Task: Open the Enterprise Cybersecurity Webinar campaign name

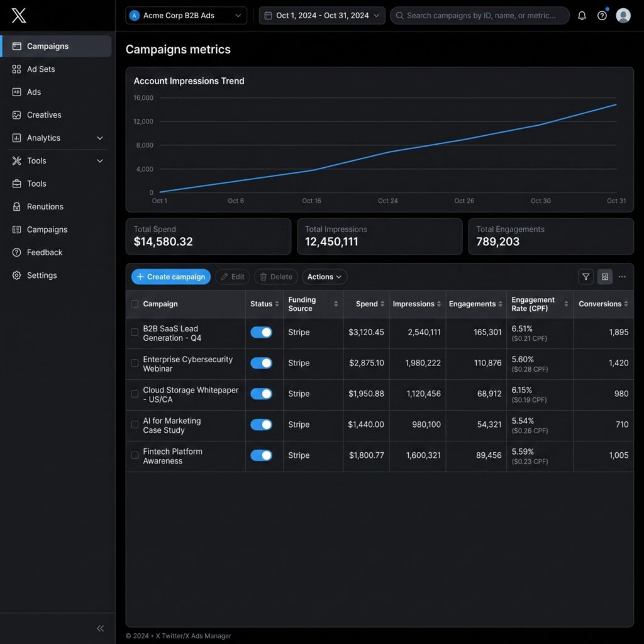Action: coord(187,364)
